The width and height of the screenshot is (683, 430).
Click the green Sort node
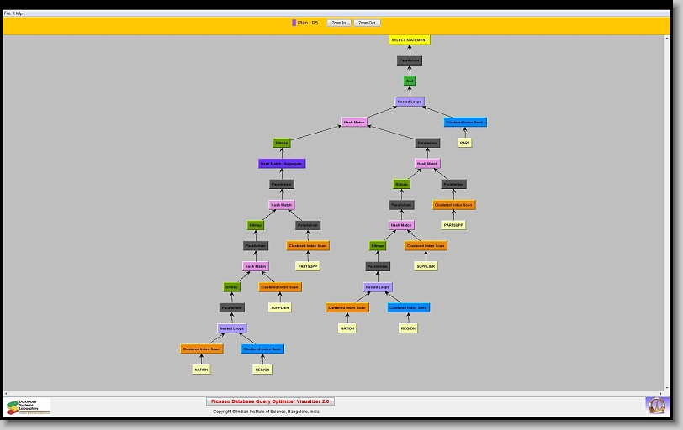(x=410, y=81)
